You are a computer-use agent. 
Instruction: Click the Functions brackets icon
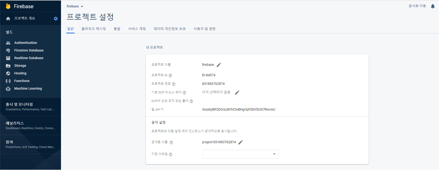coord(8,81)
